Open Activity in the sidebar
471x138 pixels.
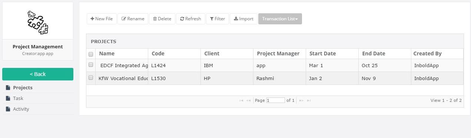(x=21, y=109)
